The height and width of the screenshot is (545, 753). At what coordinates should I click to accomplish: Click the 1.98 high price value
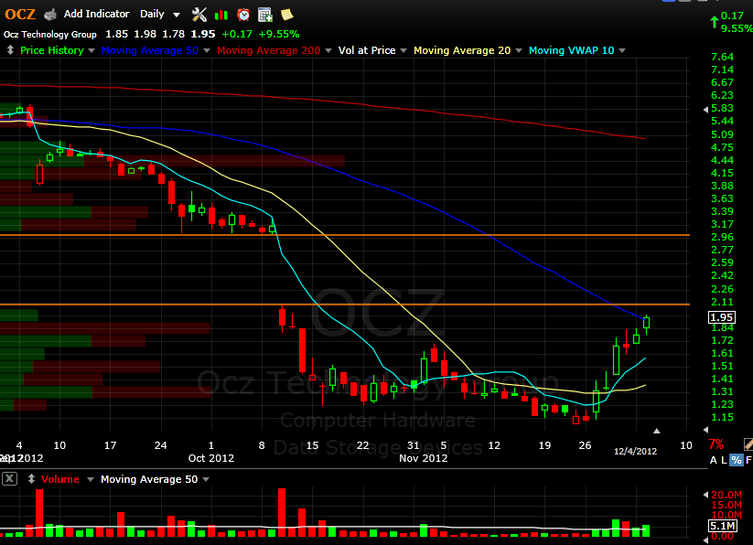point(145,34)
